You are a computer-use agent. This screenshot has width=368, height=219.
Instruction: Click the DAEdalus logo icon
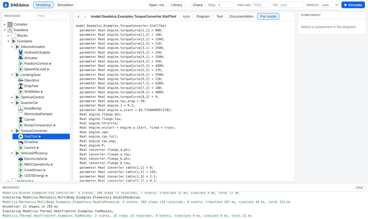tap(6, 5)
